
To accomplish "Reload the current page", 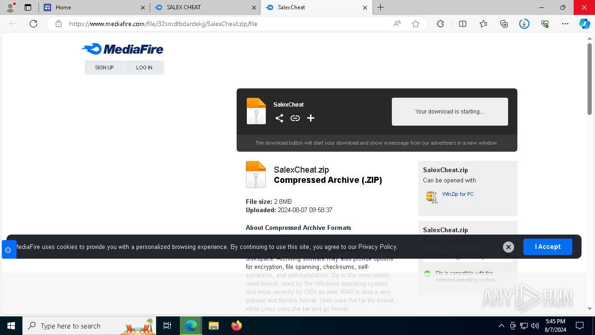I will pos(33,24).
